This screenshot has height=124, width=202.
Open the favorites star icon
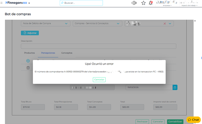(143, 3)
